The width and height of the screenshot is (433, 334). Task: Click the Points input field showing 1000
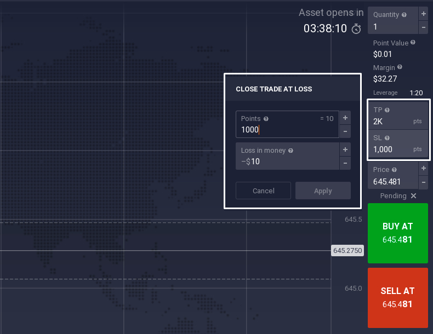pyautogui.click(x=287, y=130)
